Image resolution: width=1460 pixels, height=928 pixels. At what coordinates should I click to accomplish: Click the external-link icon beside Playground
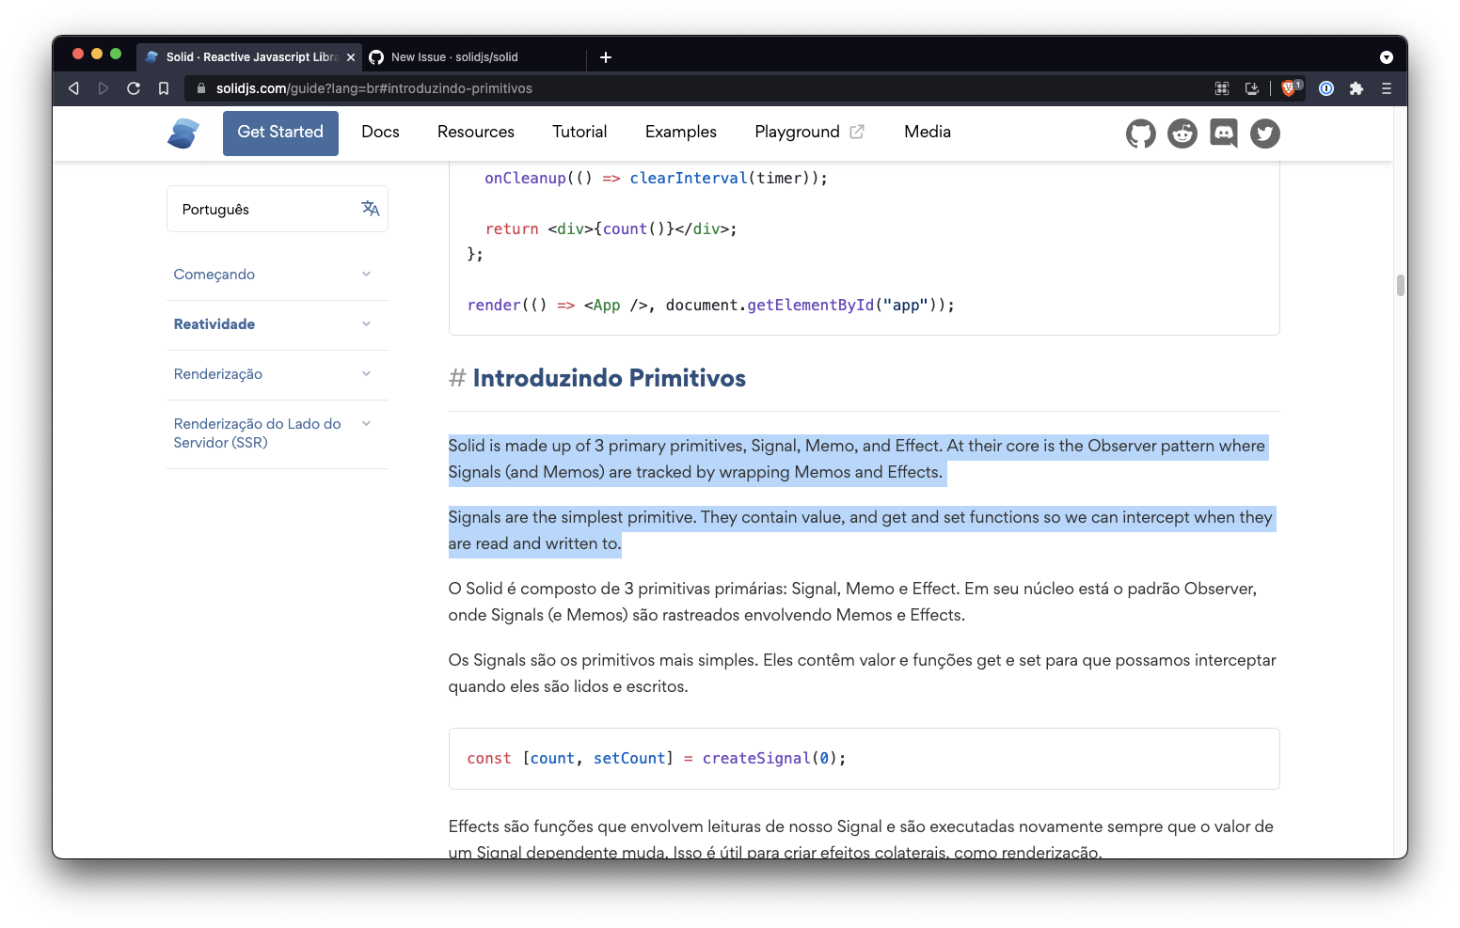(857, 132)
